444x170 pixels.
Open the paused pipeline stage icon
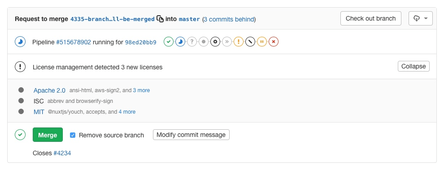[x=261, y=42]
